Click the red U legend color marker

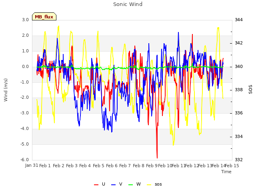[96, 185]
